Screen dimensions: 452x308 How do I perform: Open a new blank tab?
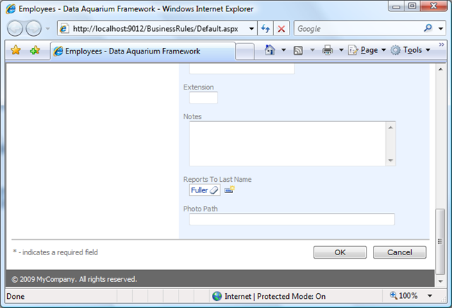point(245,51)
